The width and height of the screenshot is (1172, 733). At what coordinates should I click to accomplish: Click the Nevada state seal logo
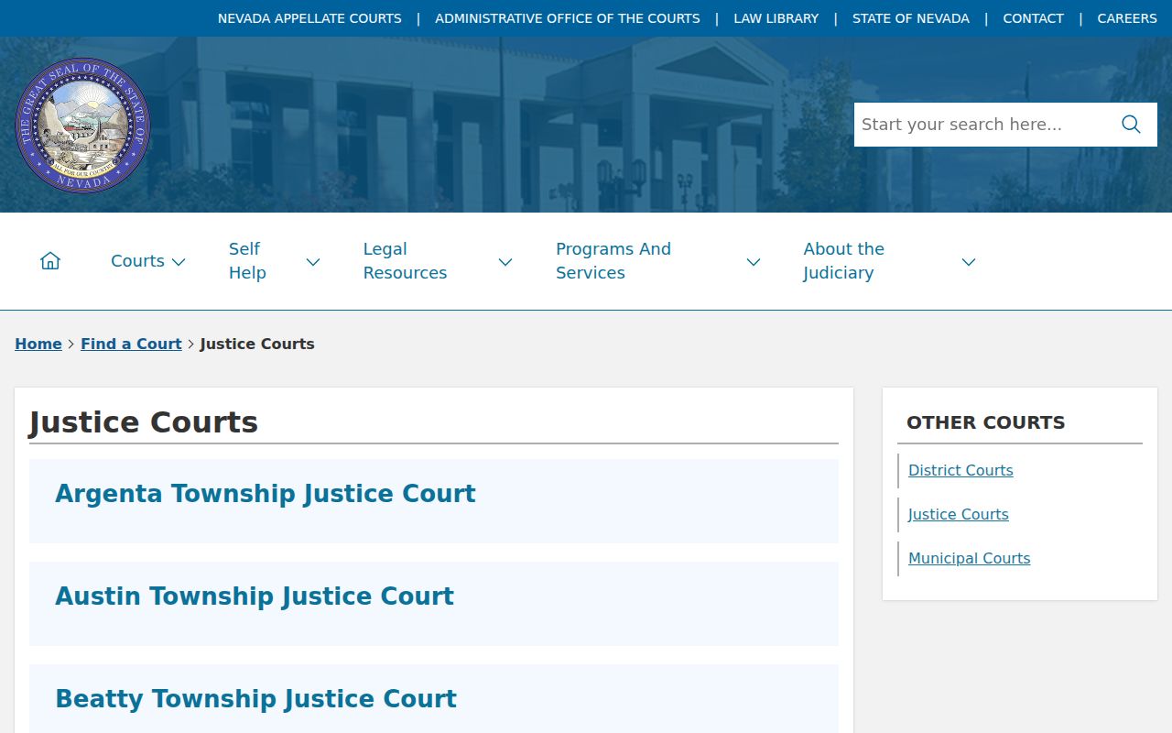[x=82, y=126]
